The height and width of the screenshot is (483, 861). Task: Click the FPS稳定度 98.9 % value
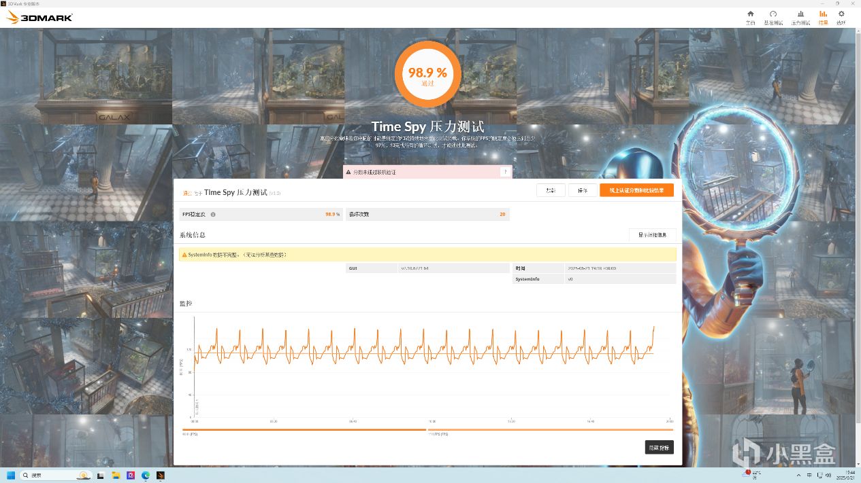332,215
